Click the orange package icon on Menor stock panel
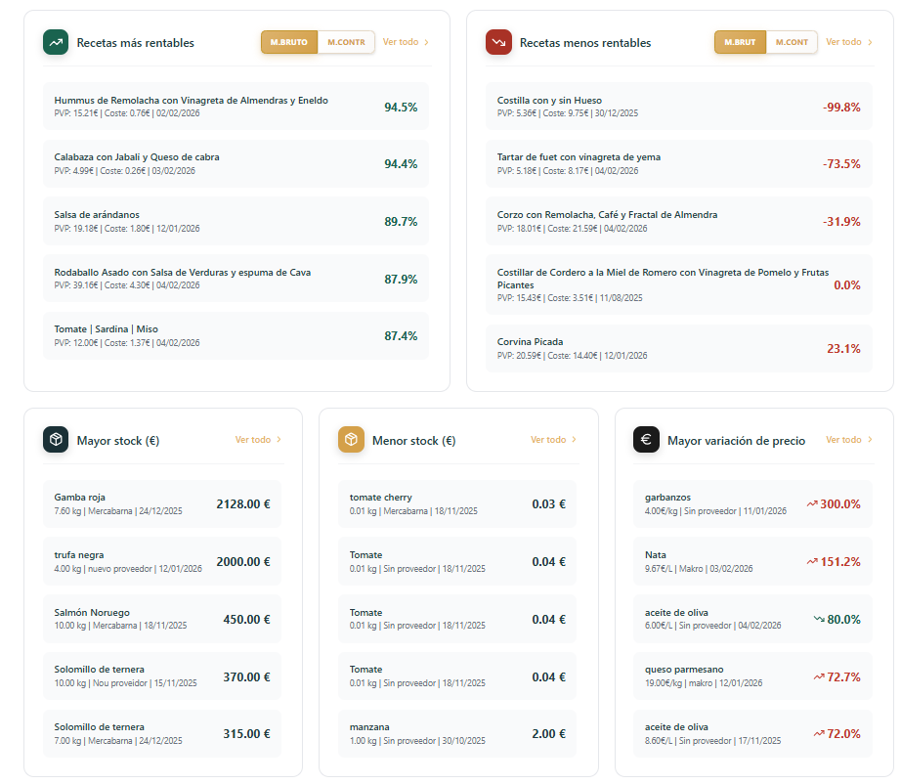901x784 pixels. pyautogui.click(x=350, y=440)
